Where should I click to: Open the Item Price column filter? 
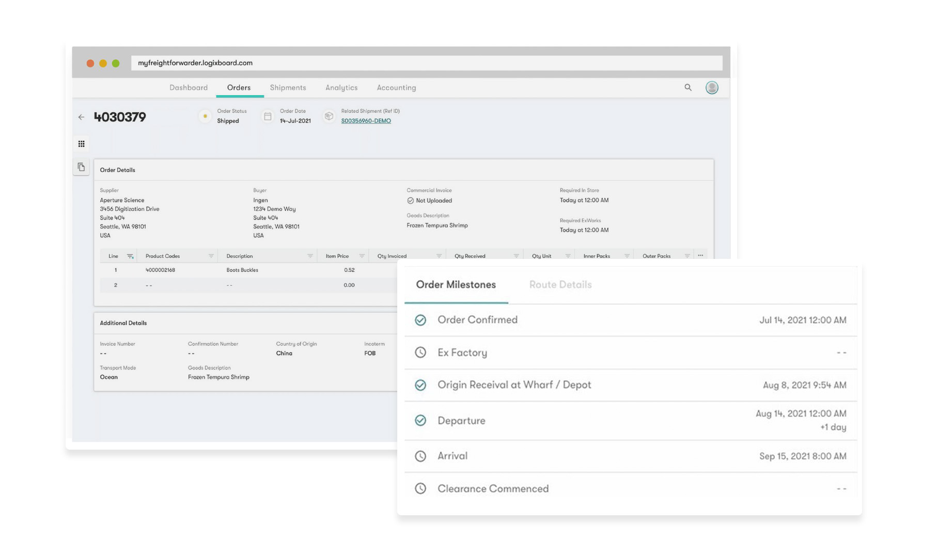362,256
